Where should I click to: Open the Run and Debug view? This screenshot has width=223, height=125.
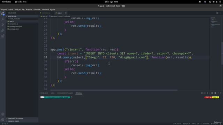pos(3,30)
